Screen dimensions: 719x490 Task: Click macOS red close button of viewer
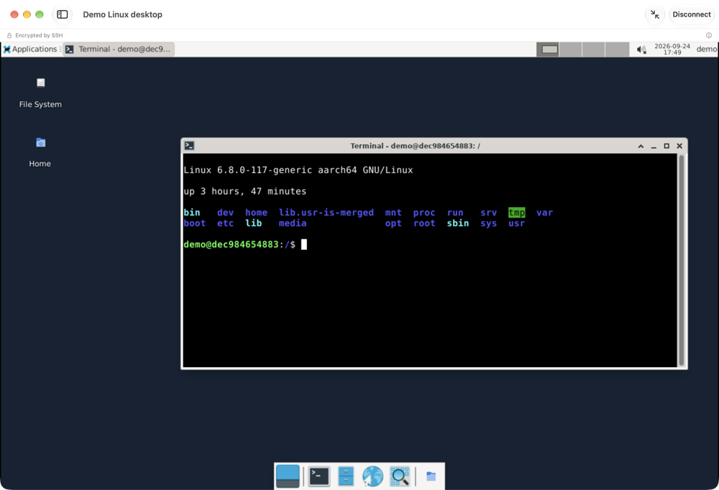(14, 14)
